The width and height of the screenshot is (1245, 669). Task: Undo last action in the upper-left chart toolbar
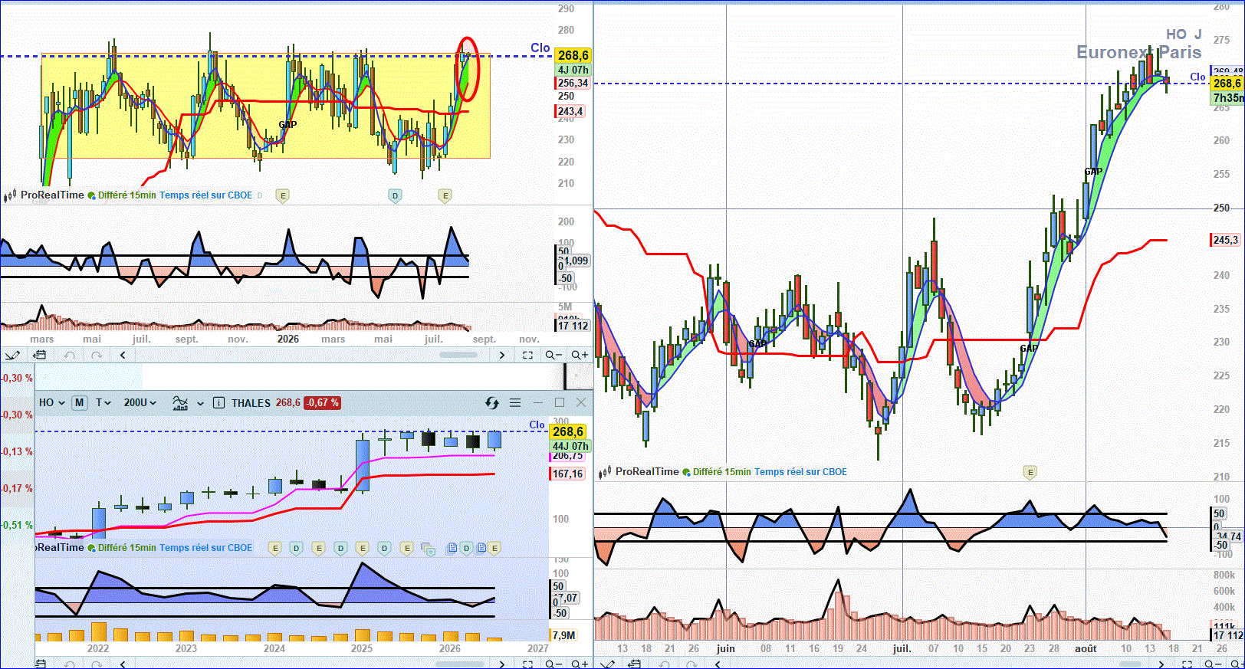pos(69,355)
